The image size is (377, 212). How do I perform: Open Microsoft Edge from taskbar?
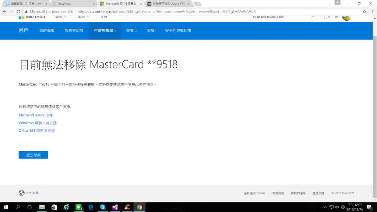pyautogui.click(x=91, y=207)
